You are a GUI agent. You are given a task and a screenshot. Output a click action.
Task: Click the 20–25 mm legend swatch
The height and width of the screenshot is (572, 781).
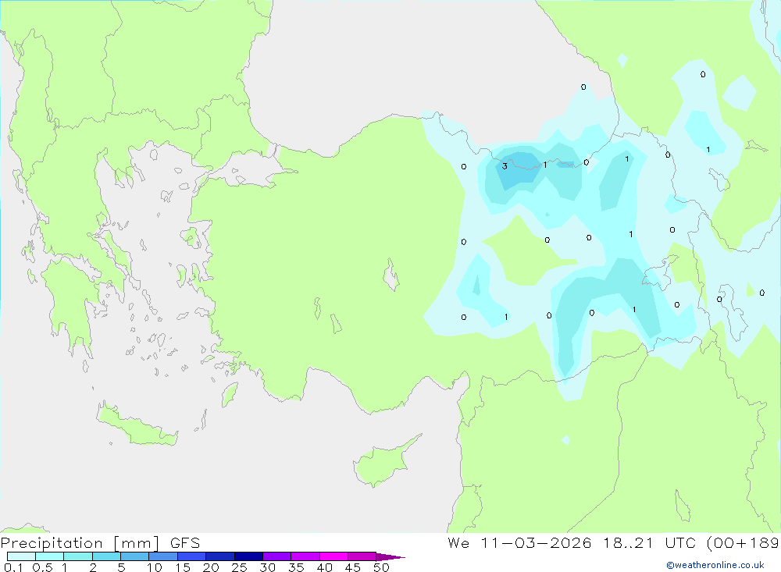pyautogui.click(x=220, y=556)
